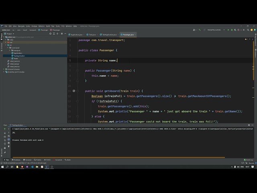Clear all Run console output
This screenshot has width=257, height=193.
coord(9,146)
